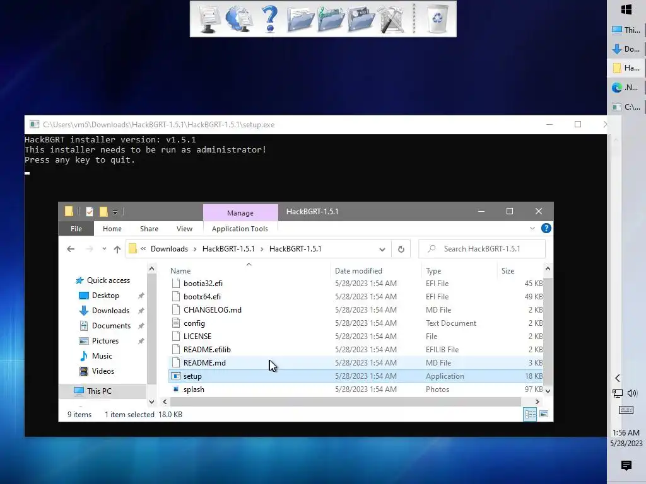This screenshot has height=484, width=646.
Task: Select the splash photo file
Action: point(356,389)
